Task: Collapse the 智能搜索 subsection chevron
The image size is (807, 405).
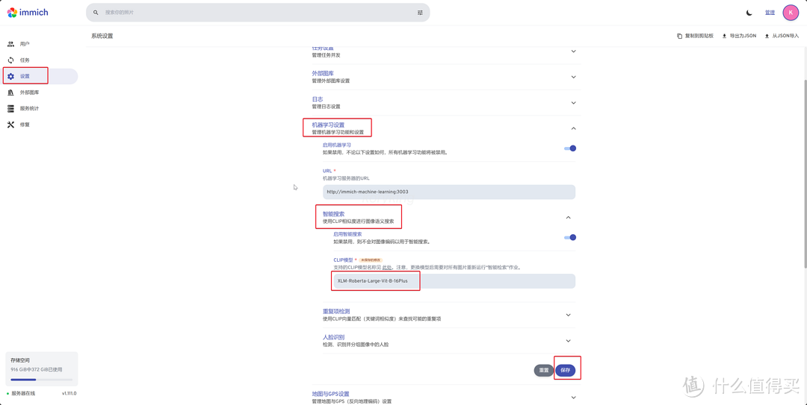Action: [568, 217]
